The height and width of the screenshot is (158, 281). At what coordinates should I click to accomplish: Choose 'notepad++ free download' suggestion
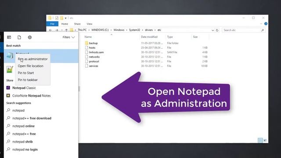point(32,118)
